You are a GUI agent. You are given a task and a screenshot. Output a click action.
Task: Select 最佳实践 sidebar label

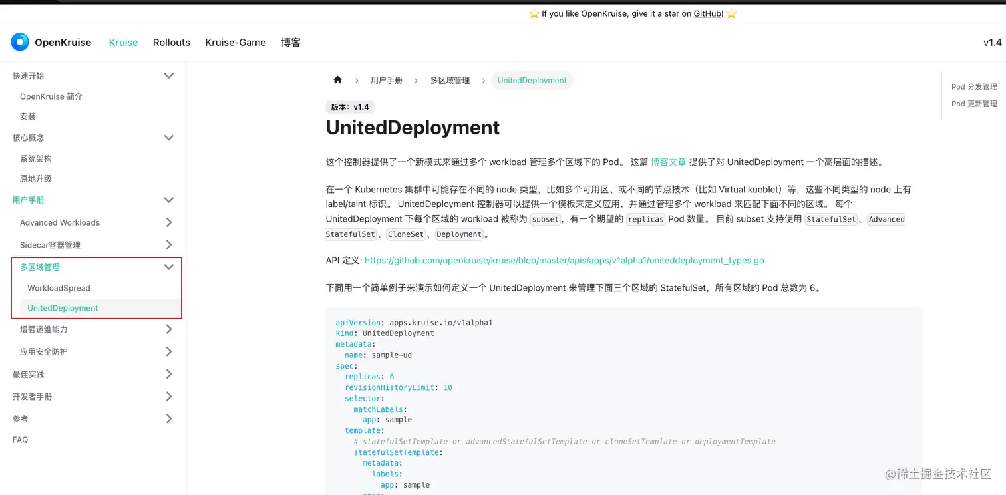(x=29, y=374)
